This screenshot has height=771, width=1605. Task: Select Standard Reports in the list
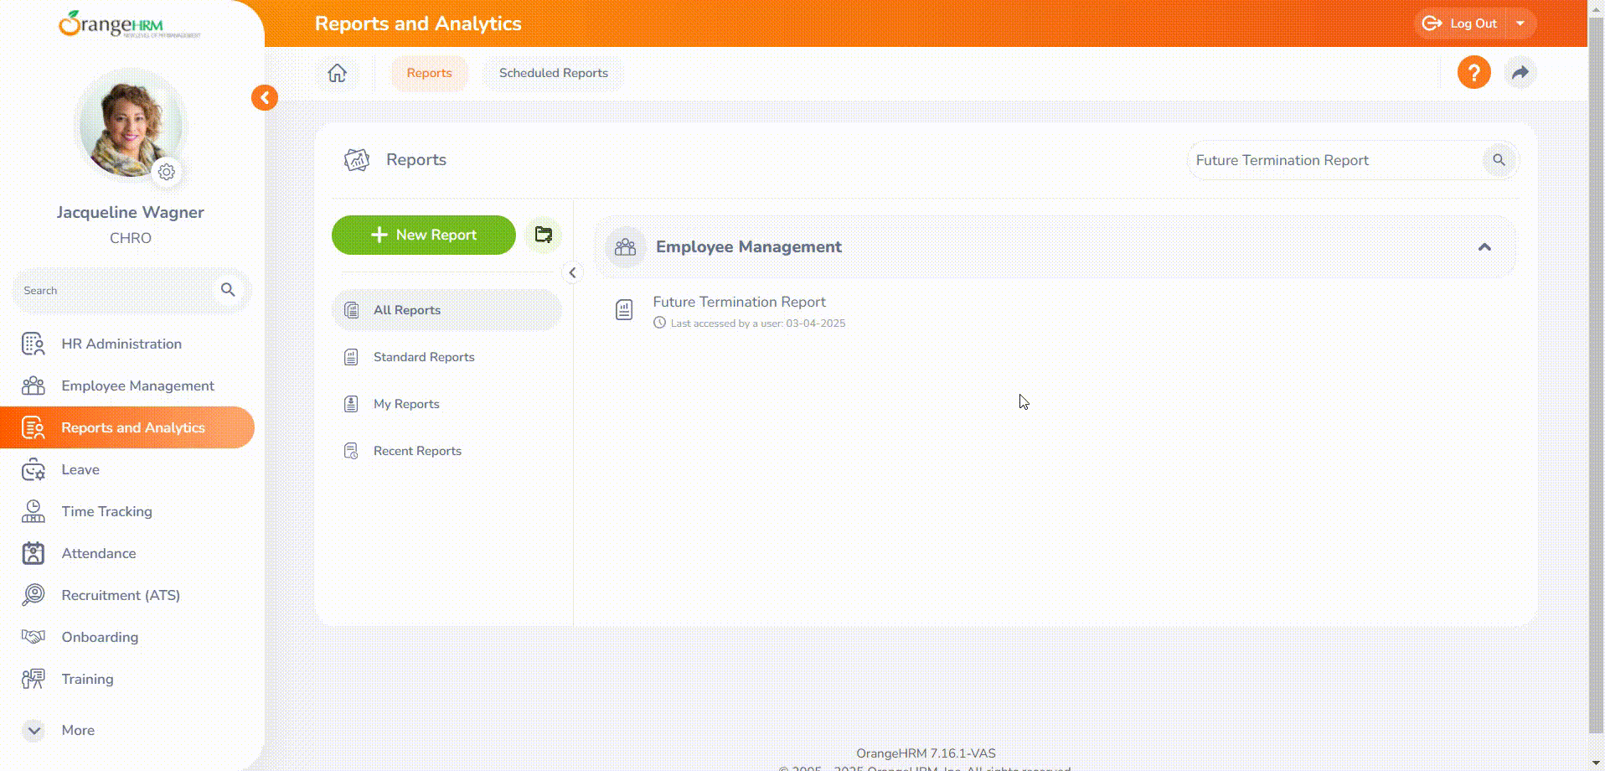[x=424, y=357]
